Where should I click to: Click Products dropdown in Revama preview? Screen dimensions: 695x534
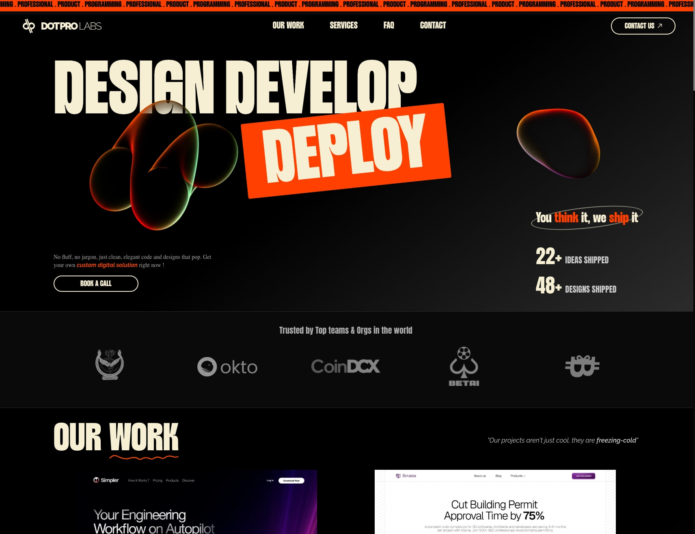[x=518, y=476]
